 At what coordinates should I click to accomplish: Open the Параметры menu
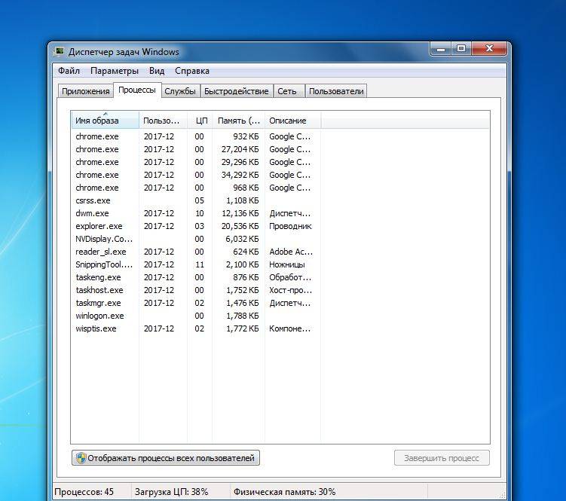pos(115,71)
